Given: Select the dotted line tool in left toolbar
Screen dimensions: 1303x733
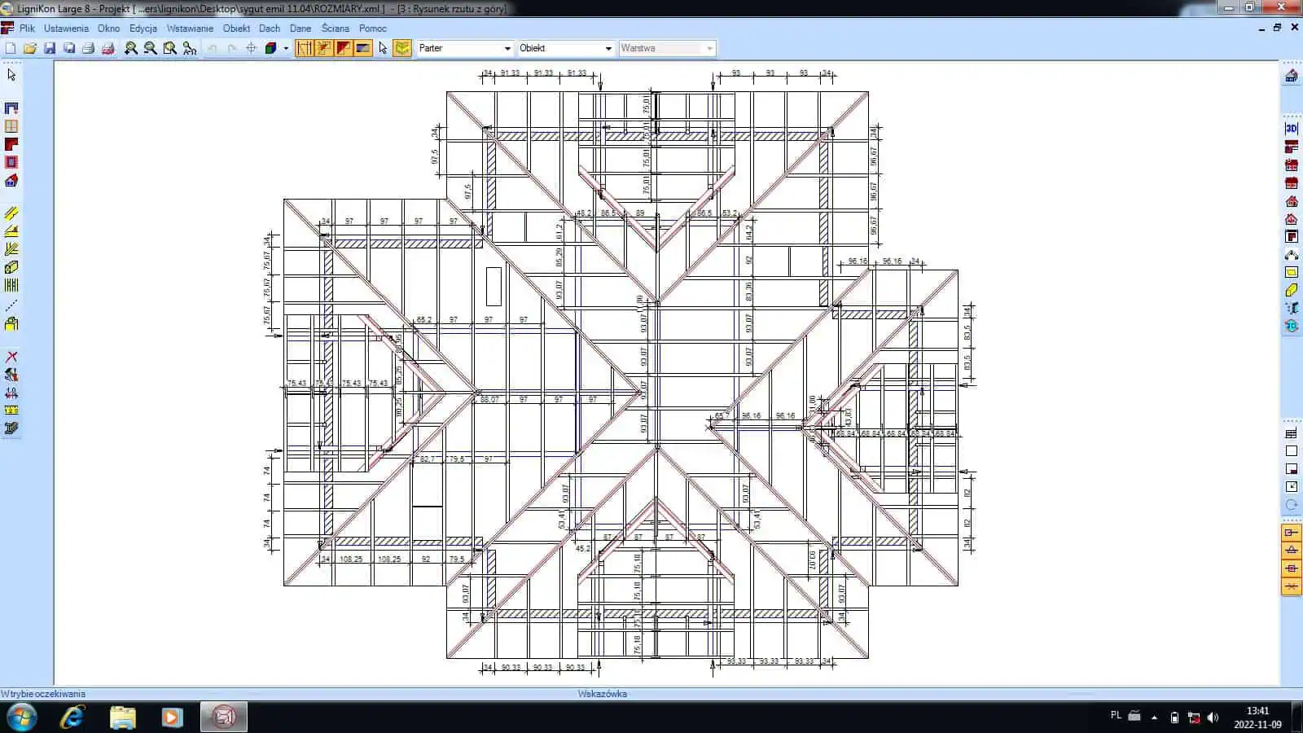Looking at the screenshot, I should [x=11, y=305].
